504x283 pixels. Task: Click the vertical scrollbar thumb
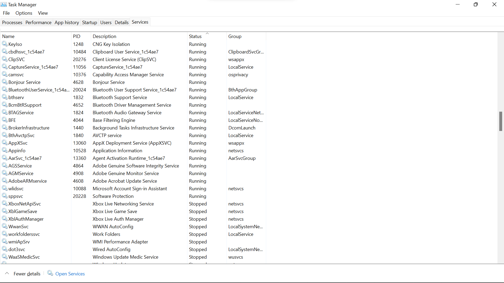pos(501,121)
